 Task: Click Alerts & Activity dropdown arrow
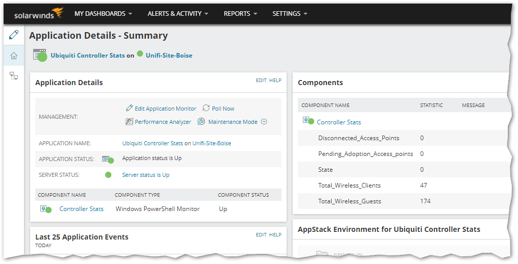206,14
